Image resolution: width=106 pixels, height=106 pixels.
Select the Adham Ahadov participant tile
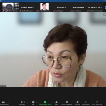[x=78, y=7]
